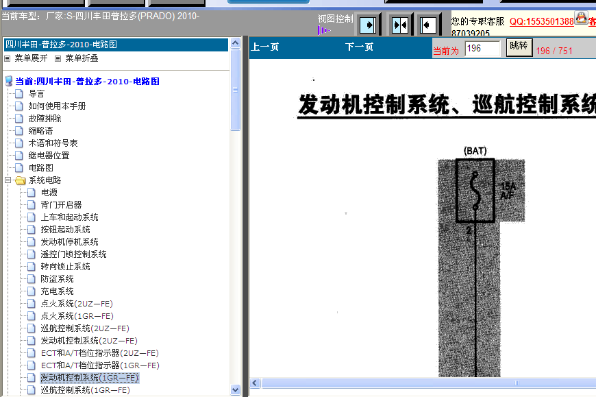Screen dimensions: 596x397
Task: Open 巡航控制系统(2UZ—FE) page
Action: click(x=85, y=328)
